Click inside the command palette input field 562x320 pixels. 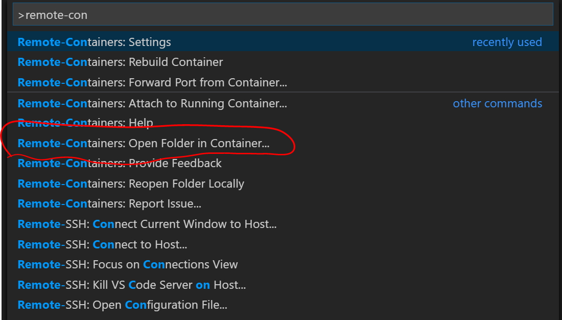pyautogui.click(x=281, y=14)
